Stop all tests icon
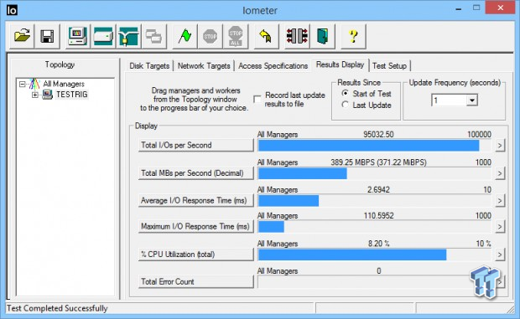The height and width of the screenshot is (319, 520). tap(236, 36)
